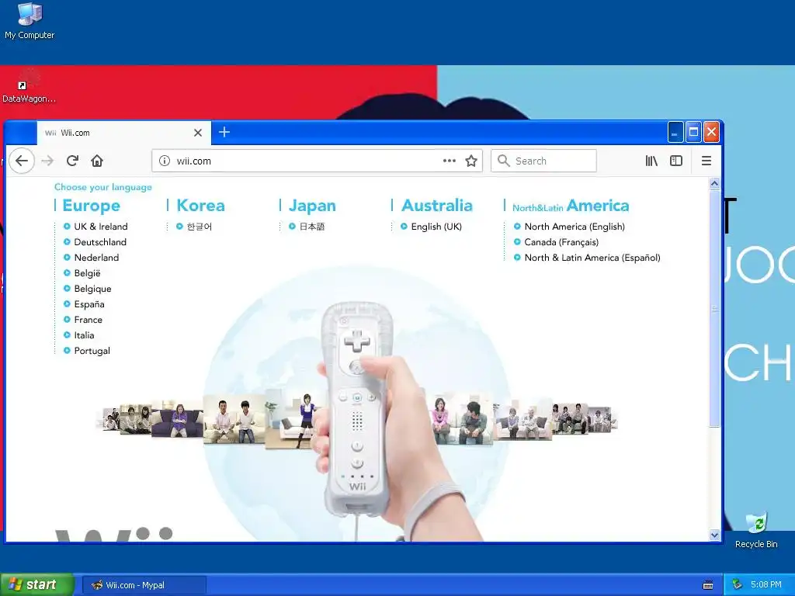The image size is (795, 596).
Task: Click the Japan region heading
Action: pyautogui.click(x=312, y=206)
